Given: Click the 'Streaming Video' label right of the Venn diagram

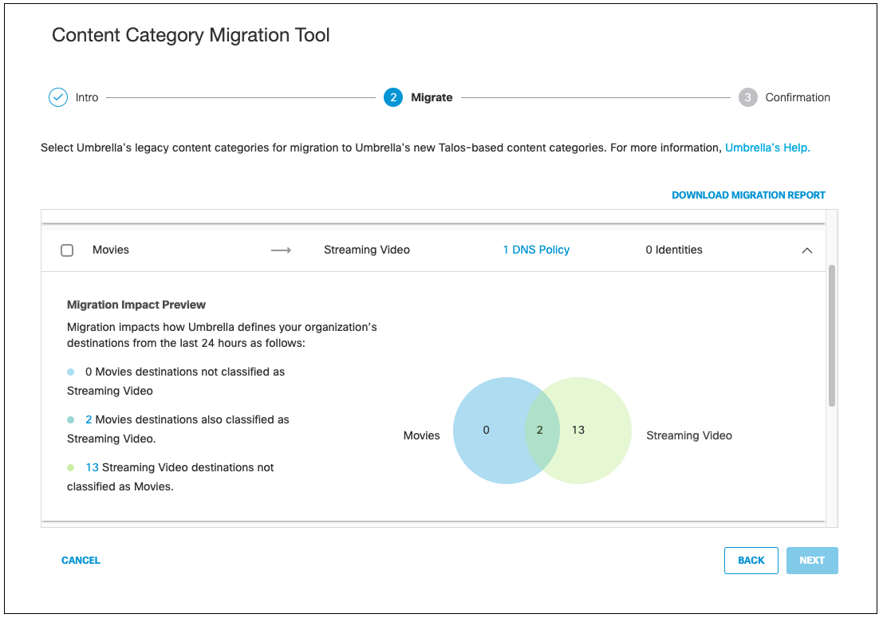Looking at the screenshot, I should 689,435.
